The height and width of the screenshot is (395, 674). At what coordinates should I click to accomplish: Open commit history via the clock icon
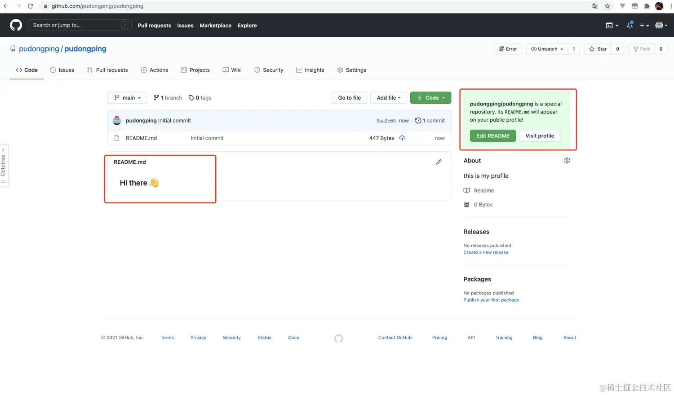pos(418,120)
